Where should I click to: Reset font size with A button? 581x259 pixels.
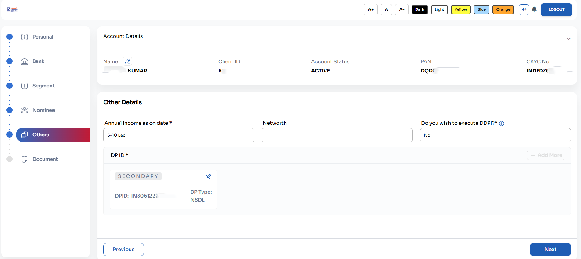tap(386, 9)
